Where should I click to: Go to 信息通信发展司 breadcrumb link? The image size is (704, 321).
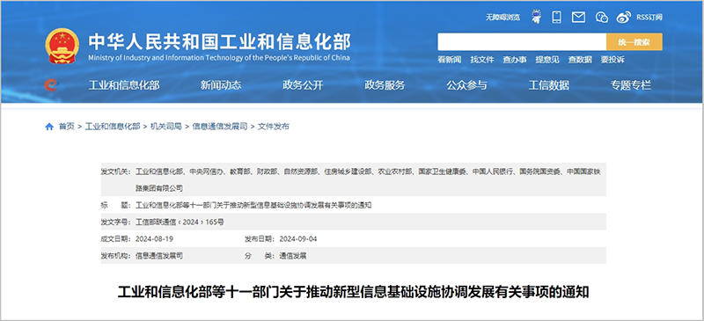219,127
